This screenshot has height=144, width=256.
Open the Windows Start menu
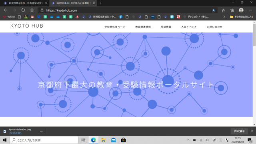(5, 140)
